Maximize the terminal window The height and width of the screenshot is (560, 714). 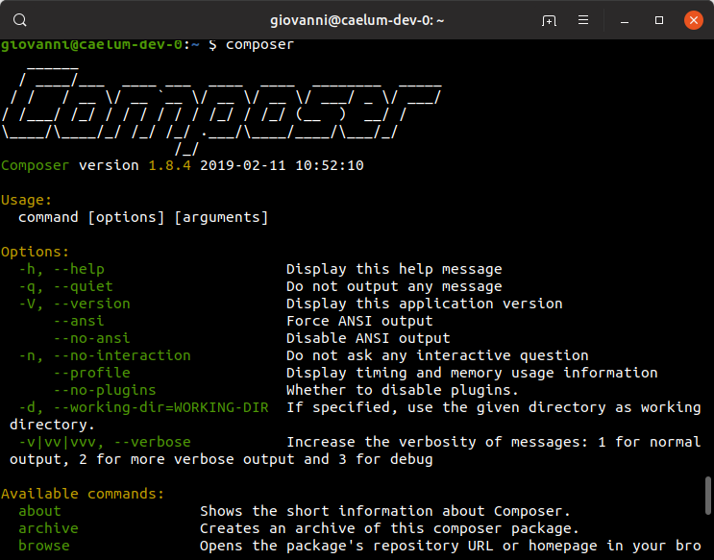tap(658, 20)
